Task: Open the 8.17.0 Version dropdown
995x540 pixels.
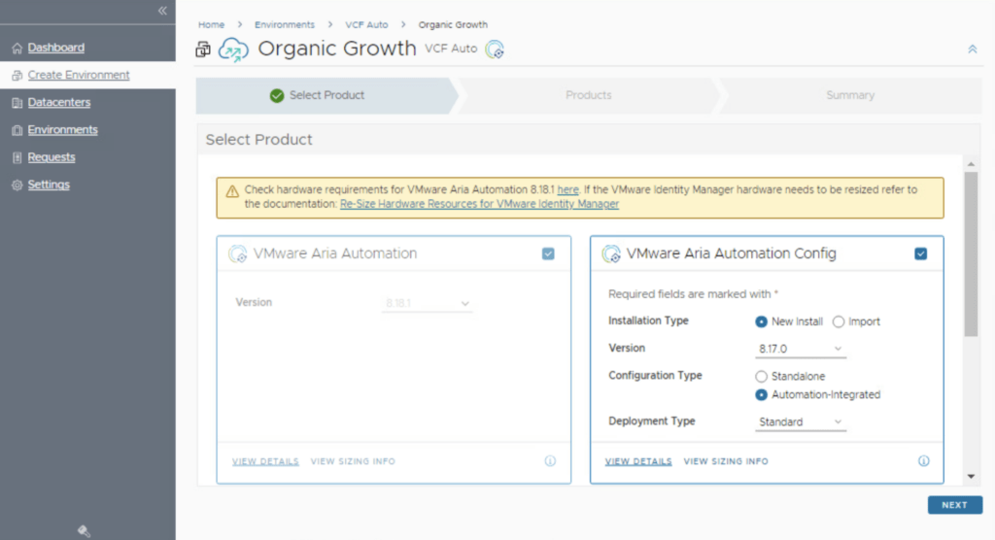Action: tap(801, 349)
